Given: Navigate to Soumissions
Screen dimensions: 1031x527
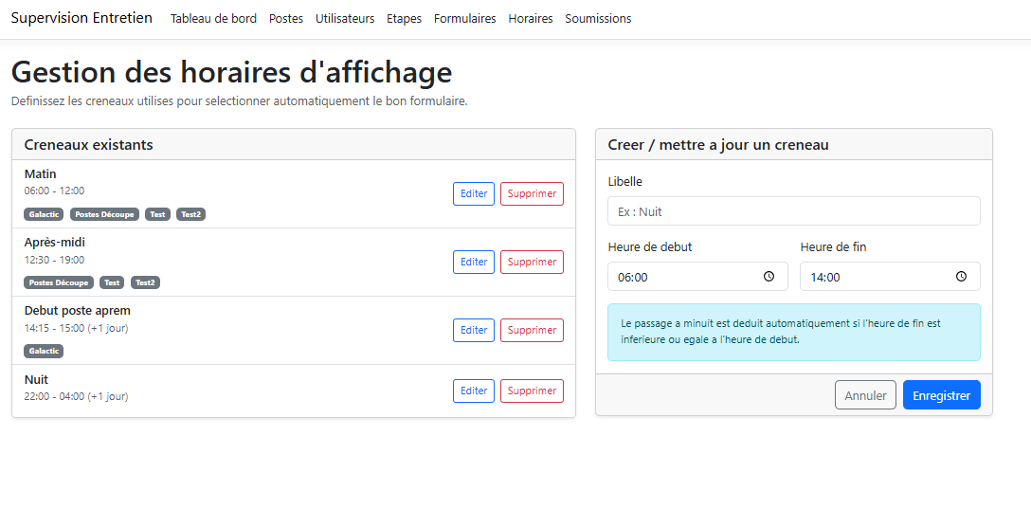Looking at the screenshot, I should (x=598, y=19).
